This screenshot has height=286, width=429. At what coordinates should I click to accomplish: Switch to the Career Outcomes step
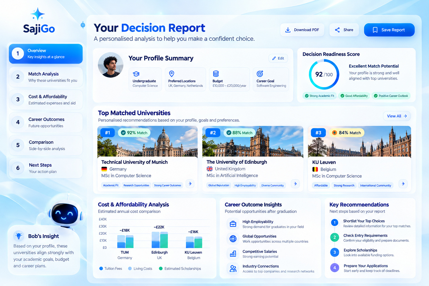(46, 122)
